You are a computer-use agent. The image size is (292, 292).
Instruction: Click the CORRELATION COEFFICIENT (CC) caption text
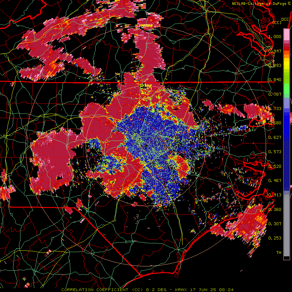(x=102, y=290)
